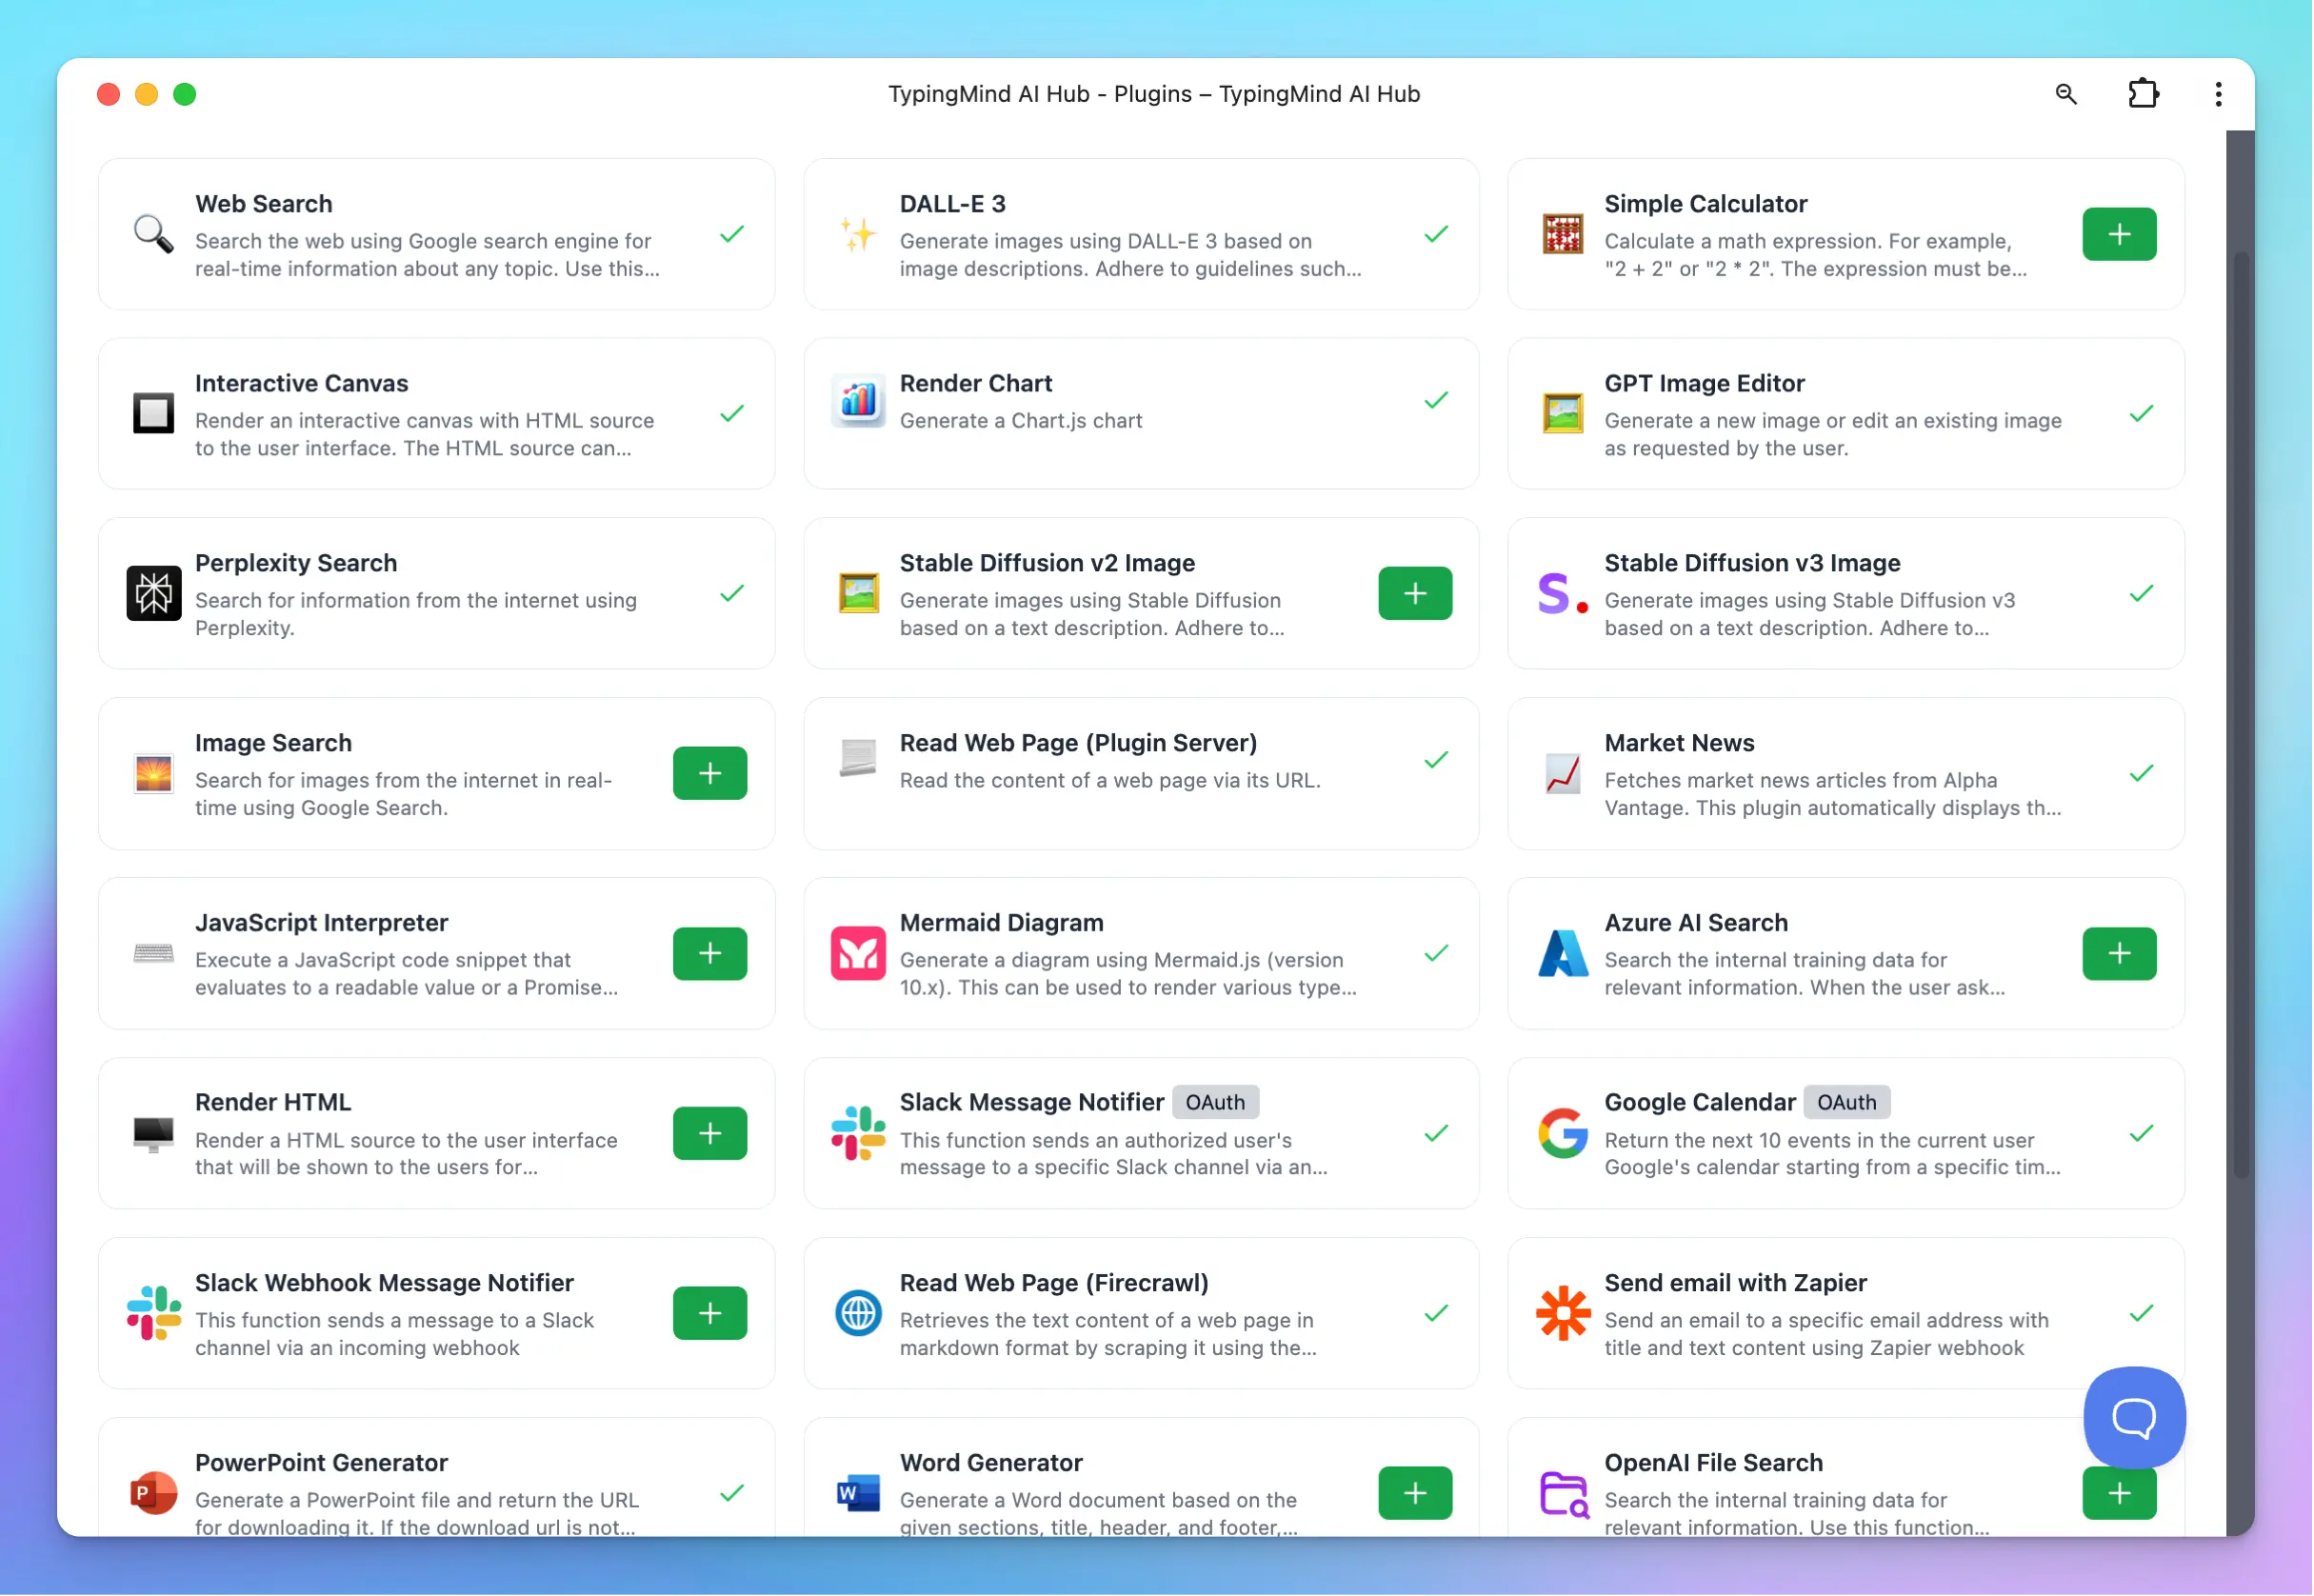Click the Slack Message Notifier logo icon

click(858, 1134)
